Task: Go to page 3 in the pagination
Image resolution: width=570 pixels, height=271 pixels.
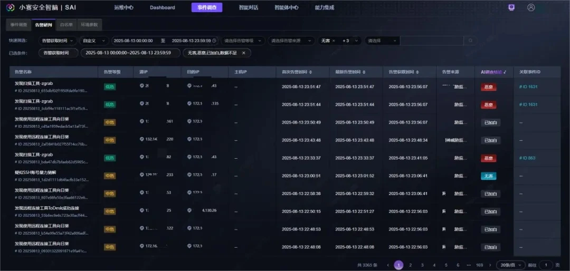Action: [x=422, y=265]
